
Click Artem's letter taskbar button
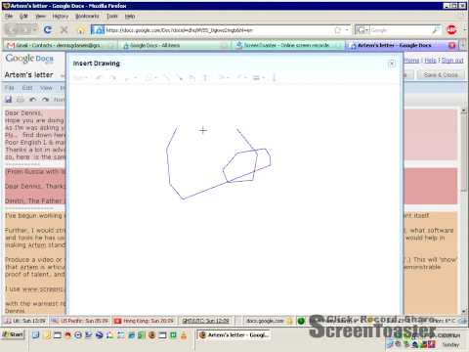pos(234,334)
